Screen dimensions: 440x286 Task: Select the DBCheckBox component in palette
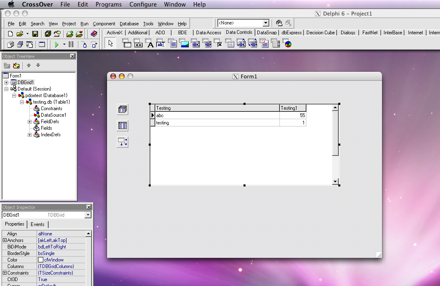219,44
